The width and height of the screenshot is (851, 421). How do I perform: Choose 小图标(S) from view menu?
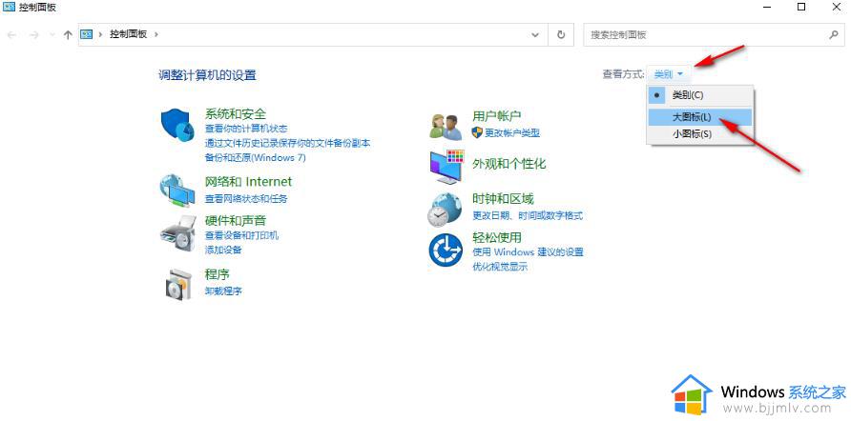click(x=700, y=134)
